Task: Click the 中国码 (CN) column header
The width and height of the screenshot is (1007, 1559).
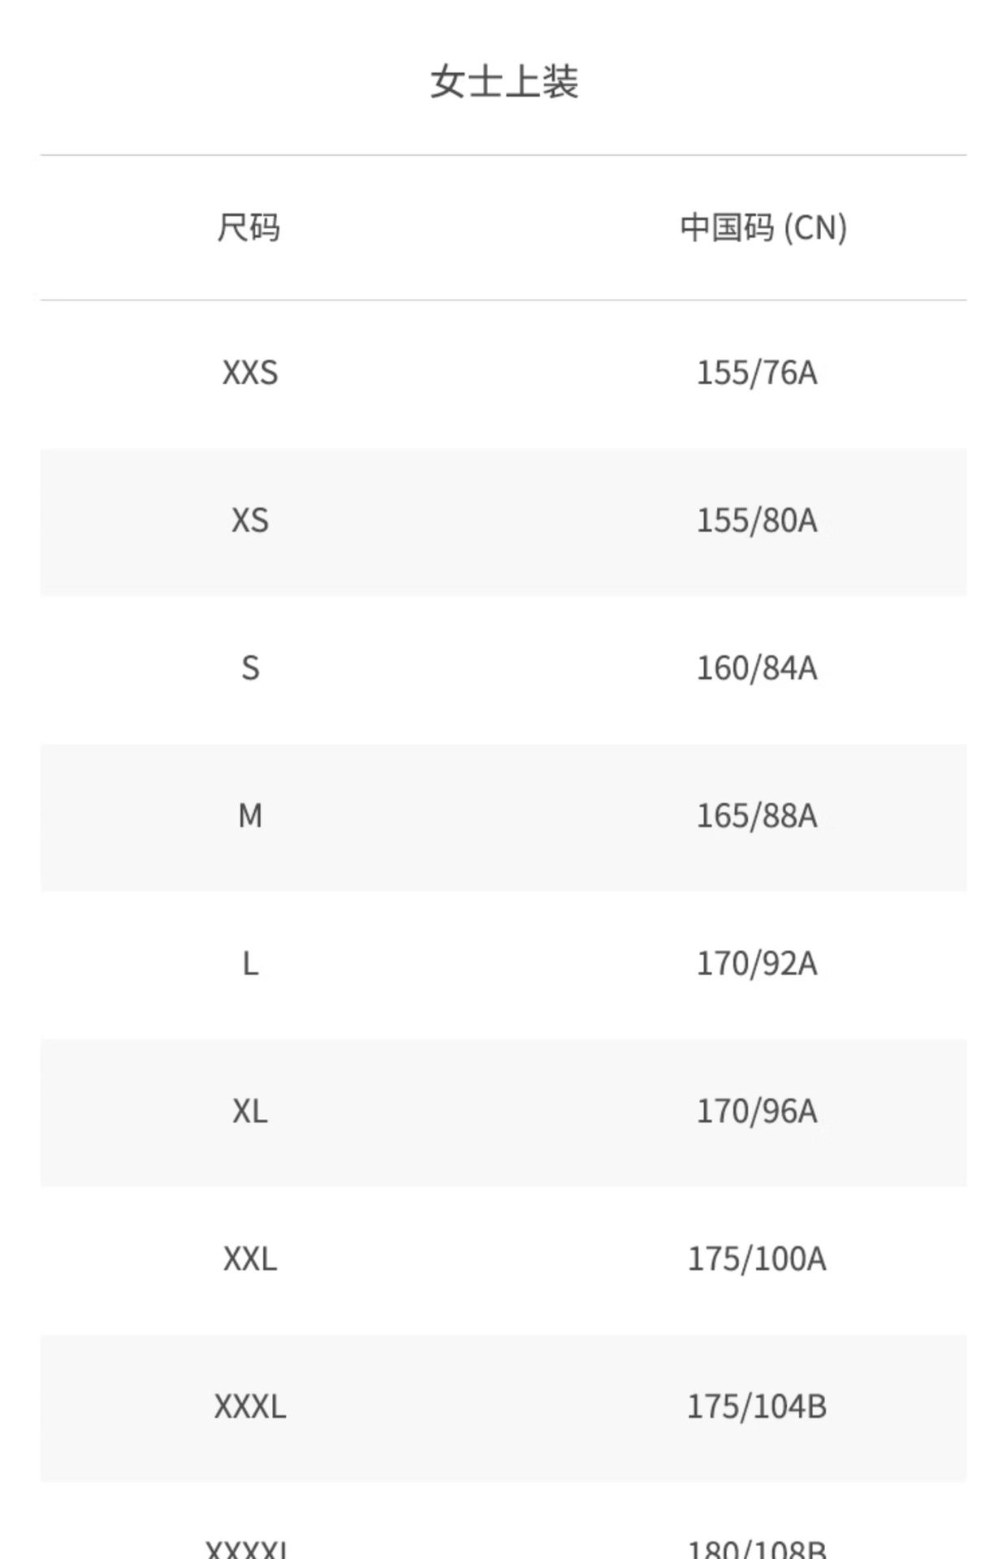Action: point(763,227)
